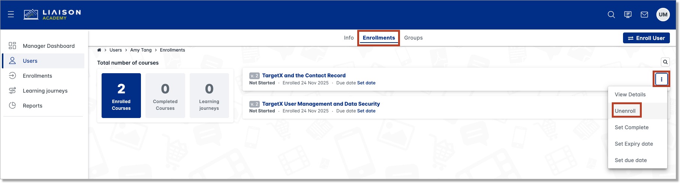The width and height of the screenshot is (680, 183).
Task: Open the hamburger navigation menu
Action: 11,15
